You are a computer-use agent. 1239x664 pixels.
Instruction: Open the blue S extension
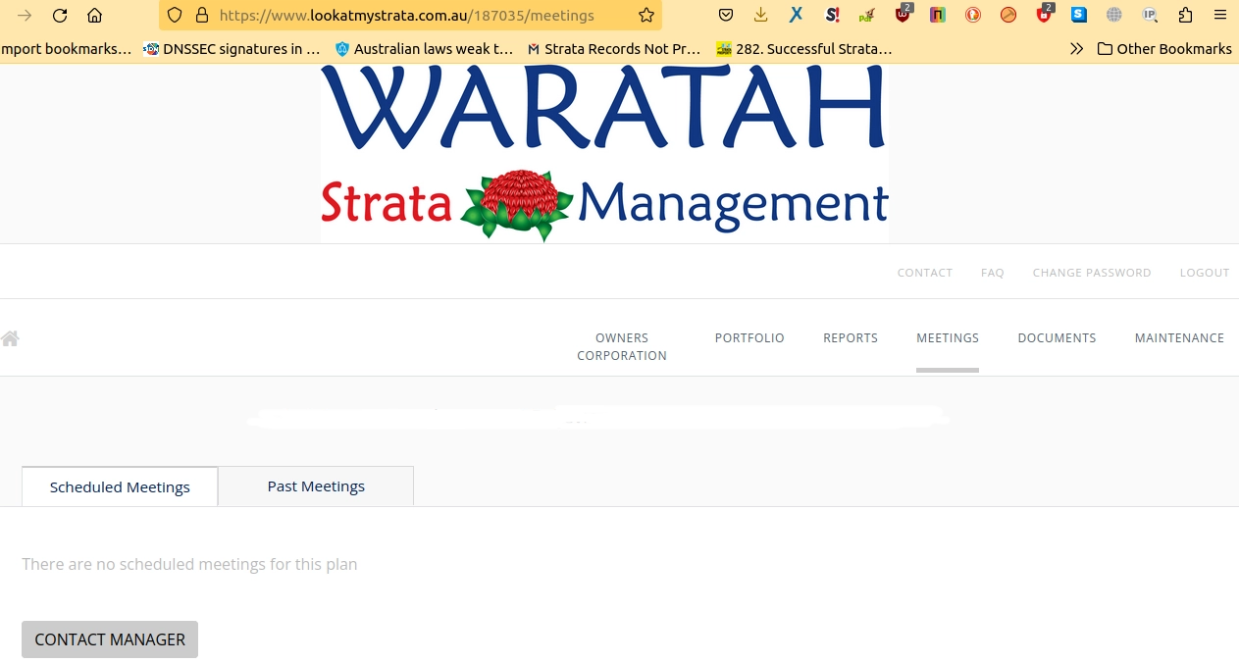click(1079, 15)
